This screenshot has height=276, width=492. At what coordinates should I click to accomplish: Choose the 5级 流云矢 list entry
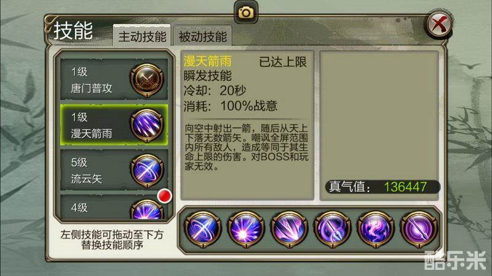point(114,171)
